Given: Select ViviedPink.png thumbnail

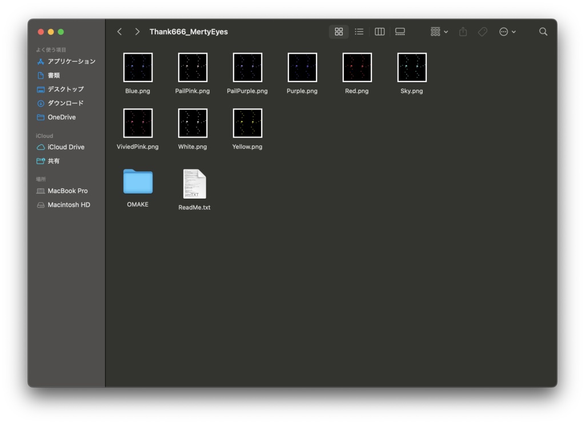Looking at the screenshot, I should click(138, 123).
